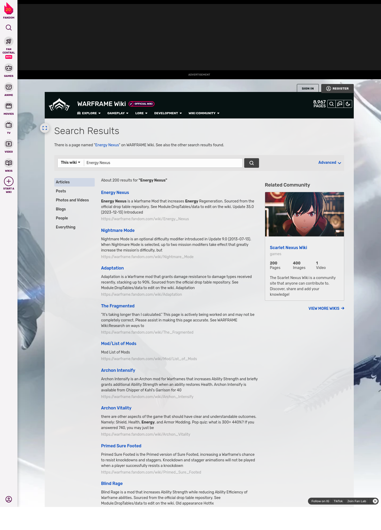
Task: Click the Energy_Nexus URL under first result
Action: (x=145, y=219)
